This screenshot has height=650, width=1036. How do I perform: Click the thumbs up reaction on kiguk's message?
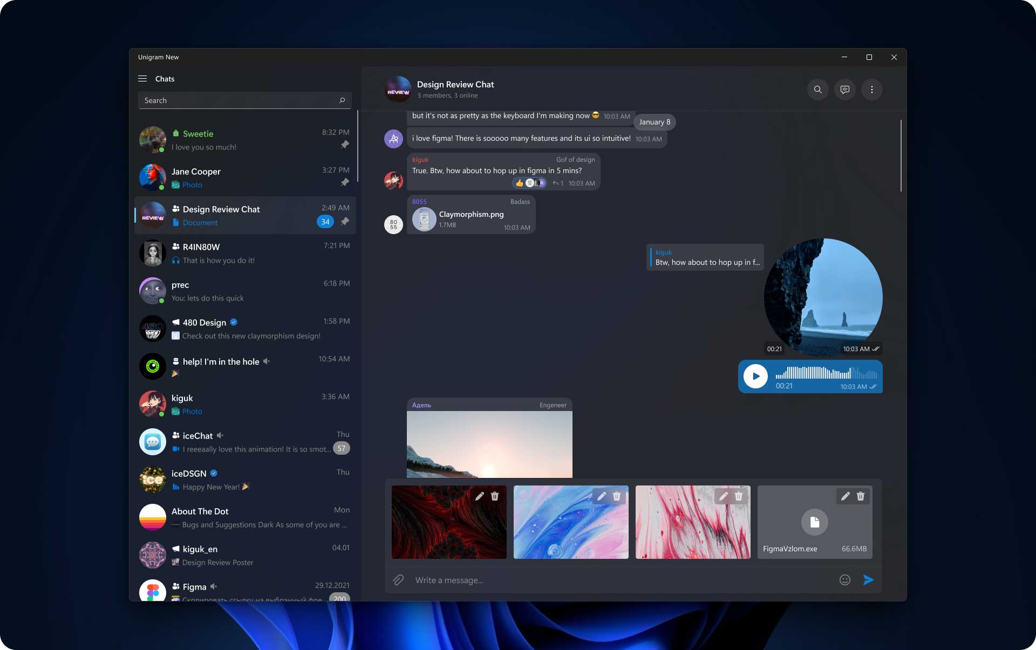pyautogui.click(x=519, y=183)
